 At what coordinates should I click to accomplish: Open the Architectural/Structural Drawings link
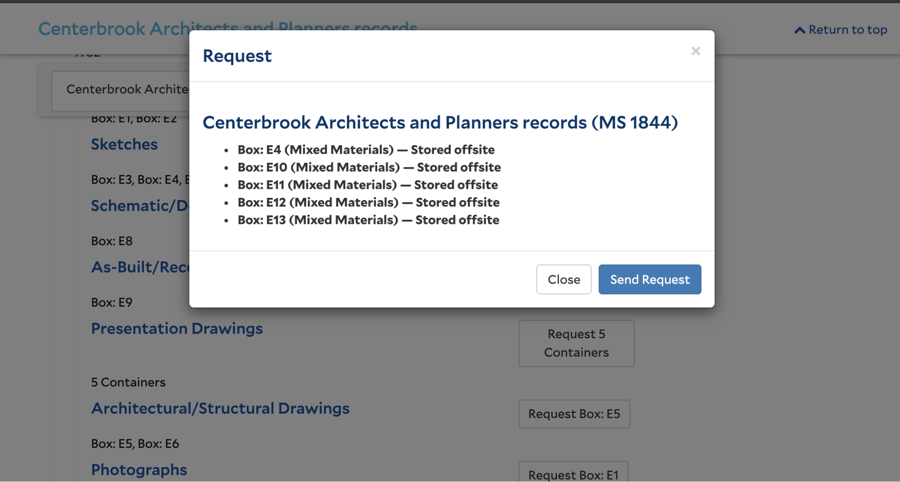click(x=220, y=408)
